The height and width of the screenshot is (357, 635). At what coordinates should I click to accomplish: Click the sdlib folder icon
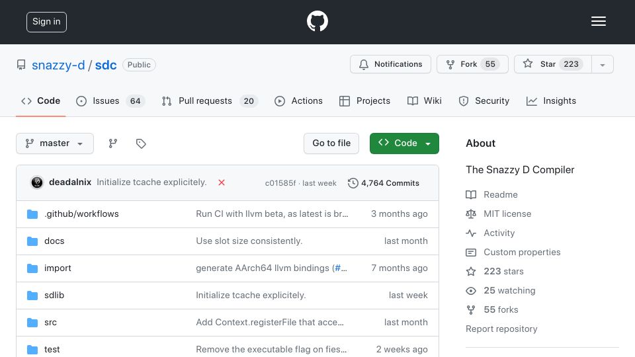[32, 296]
